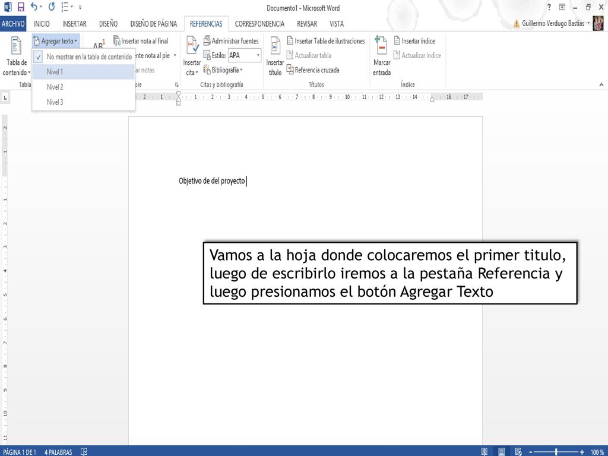Undo last action with the arrow icon
This screenshot has height=456, width=608.
click(34, 7)
